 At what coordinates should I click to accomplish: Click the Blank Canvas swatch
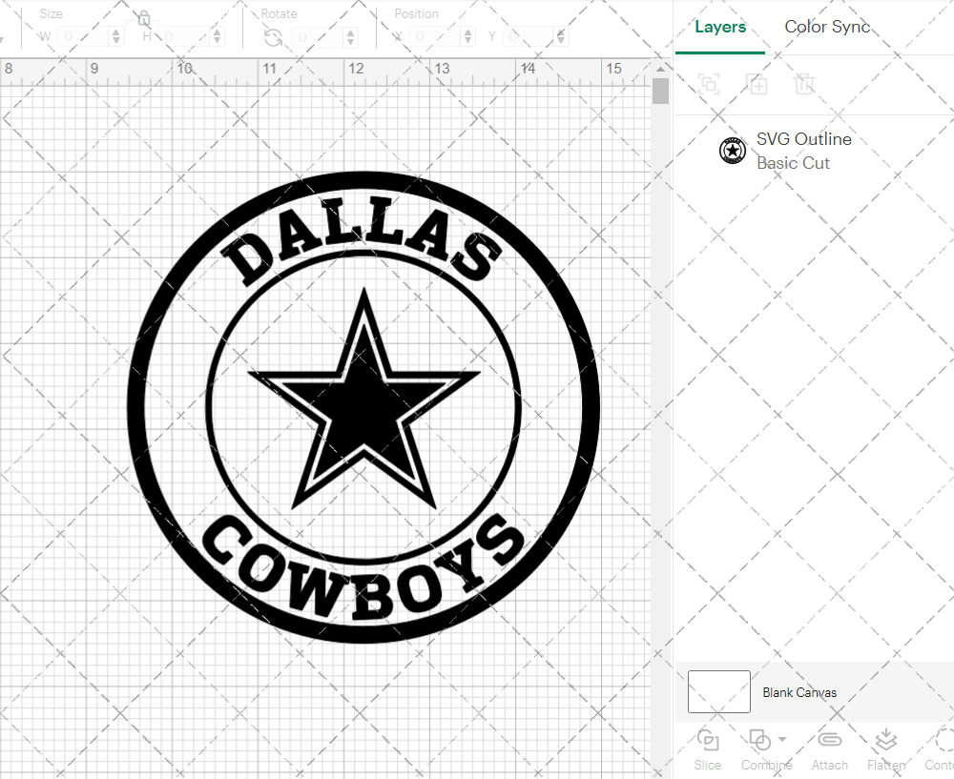point(719,691)
